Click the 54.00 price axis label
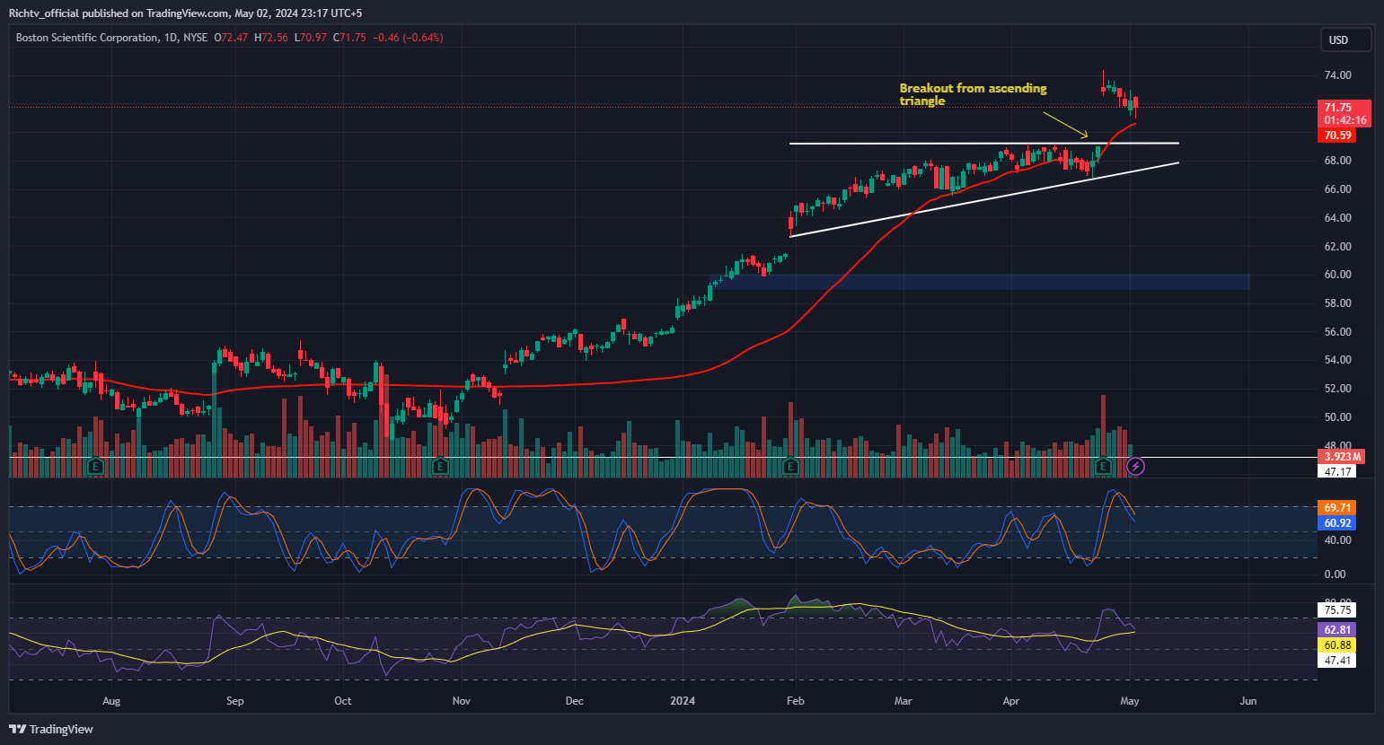The height and width of the screenshot is (745, 1384). [x=1337, y=360]
